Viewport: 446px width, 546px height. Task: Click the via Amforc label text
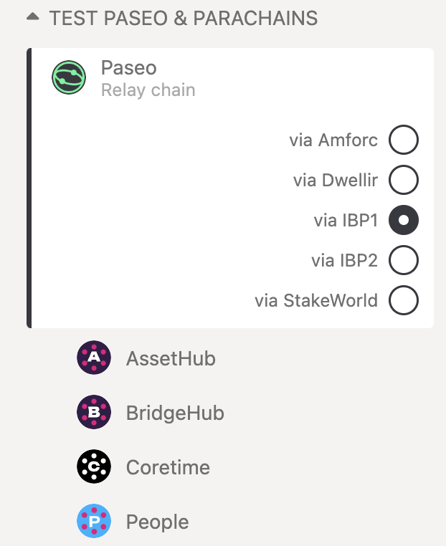(333, 140)
